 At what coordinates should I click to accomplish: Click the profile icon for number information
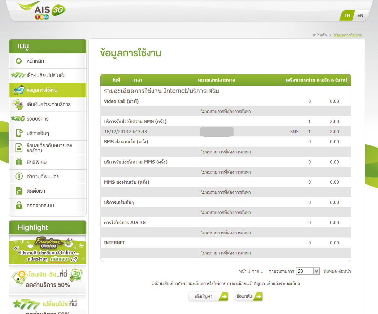(19, 148)
